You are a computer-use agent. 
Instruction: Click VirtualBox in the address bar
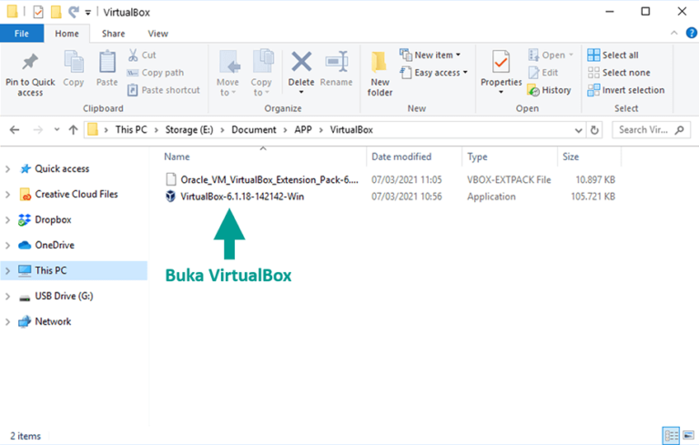point(351,130)
